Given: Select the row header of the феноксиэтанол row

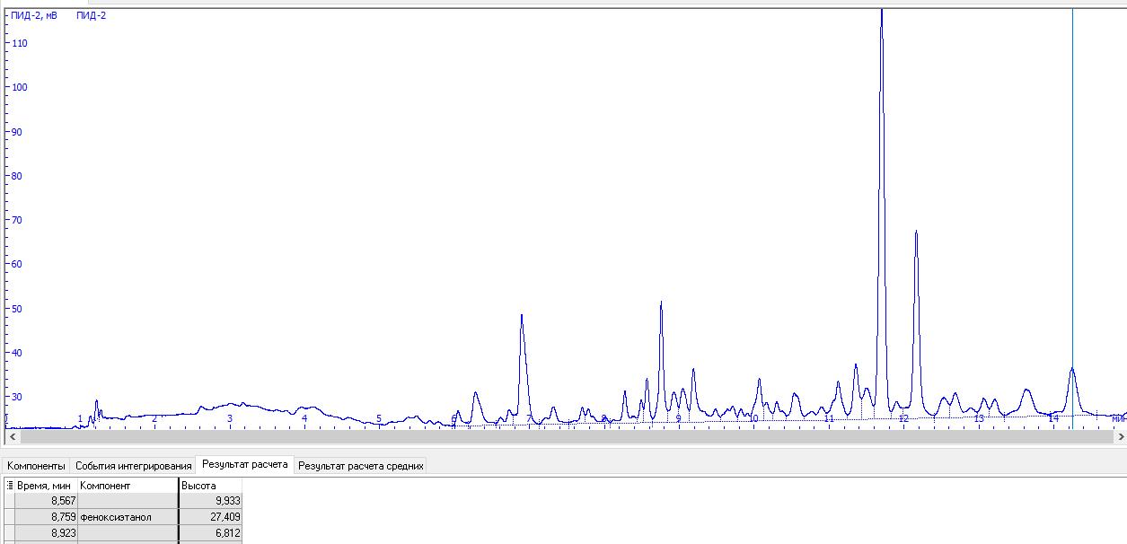Looking at the screenshot, I should click(9, 517).
